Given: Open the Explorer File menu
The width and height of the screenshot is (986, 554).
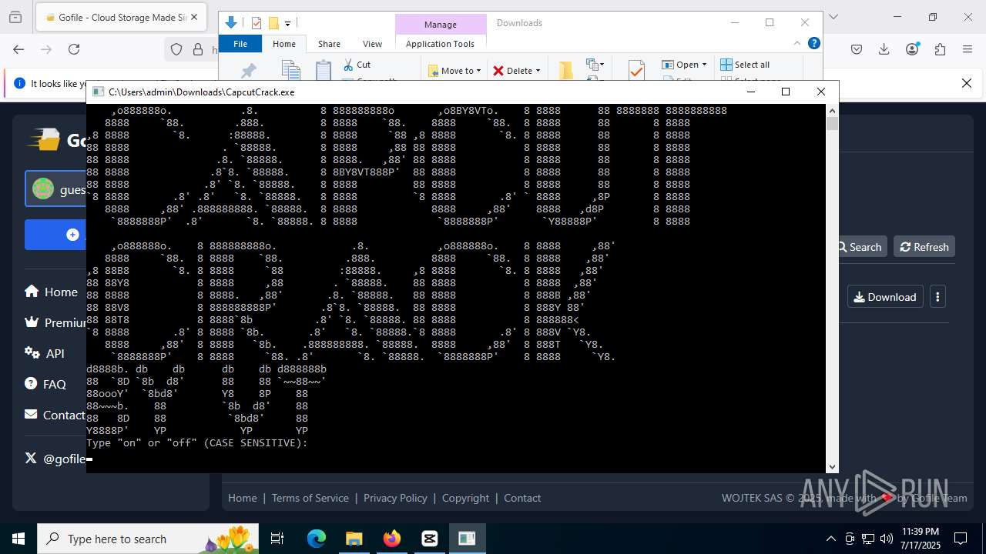Looking at the screenshot, I should pyautogui.click(x=240, y=44).
